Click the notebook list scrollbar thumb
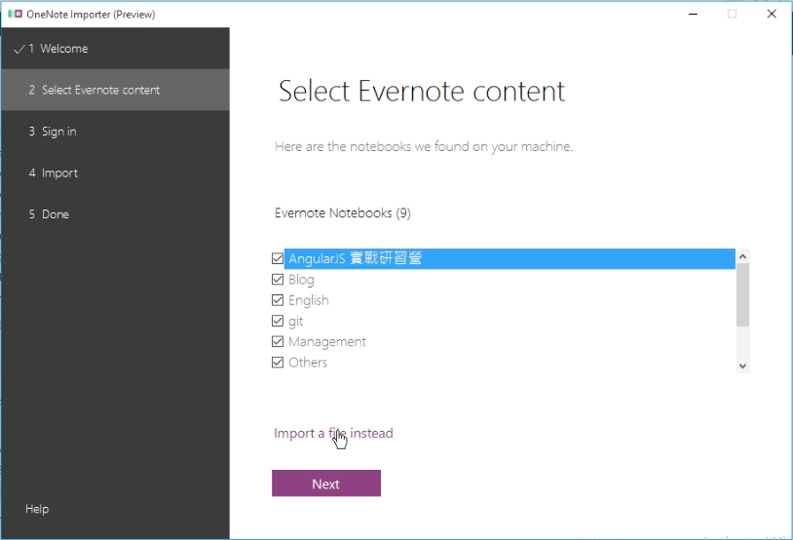Viewport: 793px width, 540px height. (742, 295)
